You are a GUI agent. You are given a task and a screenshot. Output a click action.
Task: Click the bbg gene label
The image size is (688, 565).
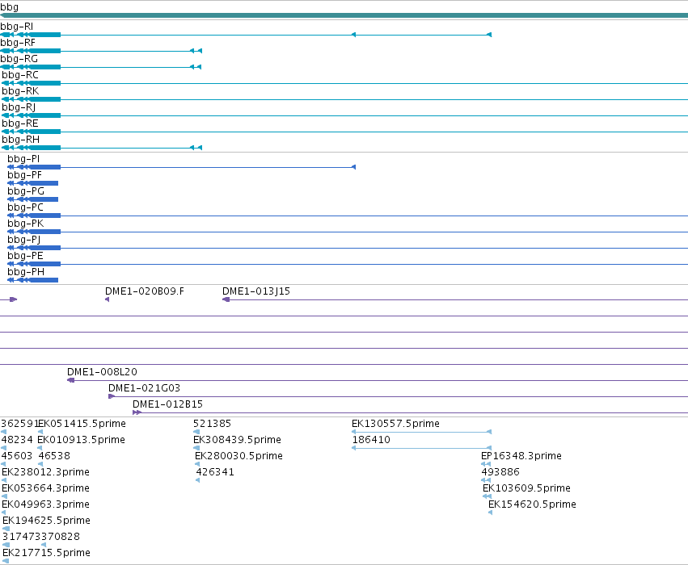(9, 7)
